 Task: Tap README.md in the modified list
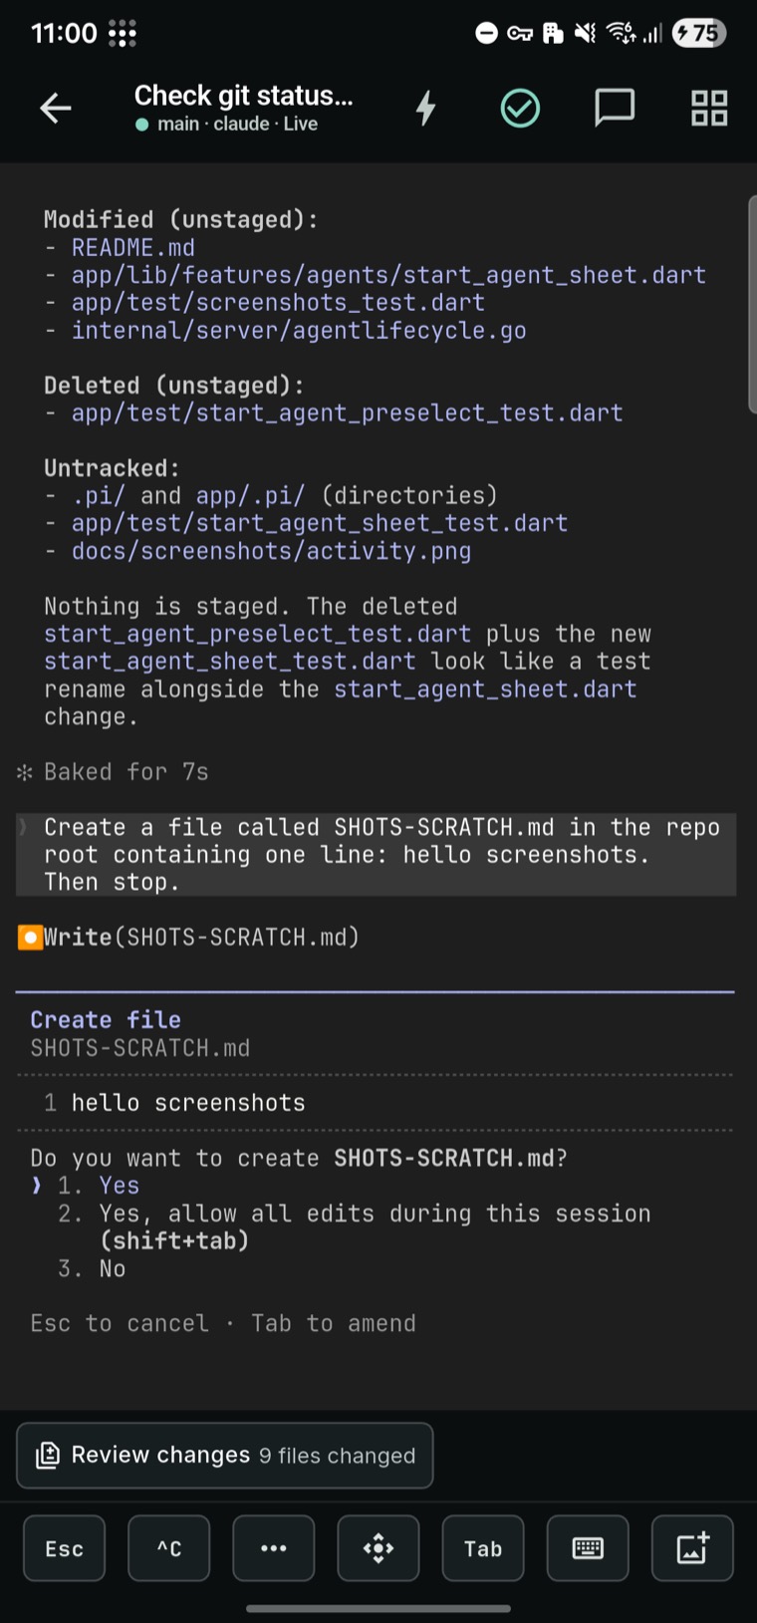pyautogui.click(x=133, y=247)
